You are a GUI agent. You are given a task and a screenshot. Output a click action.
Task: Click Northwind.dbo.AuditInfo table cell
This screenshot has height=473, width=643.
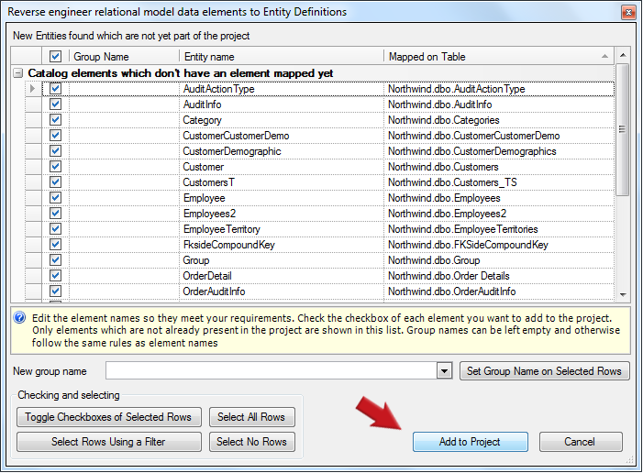point(499,104)
